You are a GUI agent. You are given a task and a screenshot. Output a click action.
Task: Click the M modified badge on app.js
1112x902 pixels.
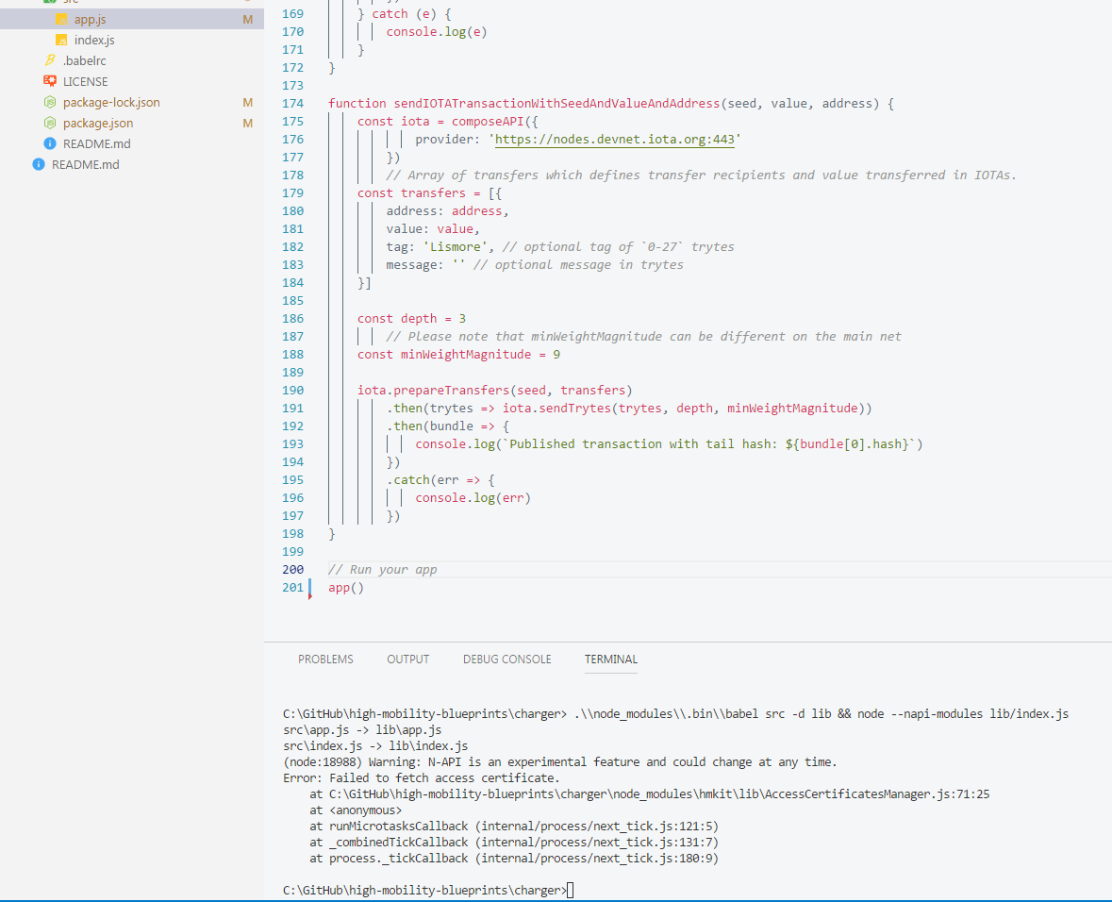coord(248,19)
